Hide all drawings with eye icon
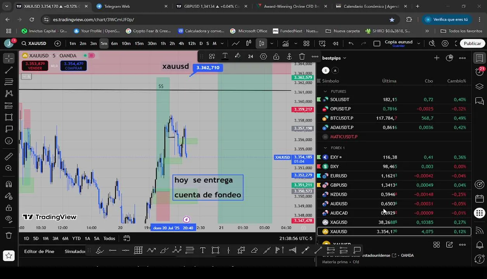 pos(9,219)
